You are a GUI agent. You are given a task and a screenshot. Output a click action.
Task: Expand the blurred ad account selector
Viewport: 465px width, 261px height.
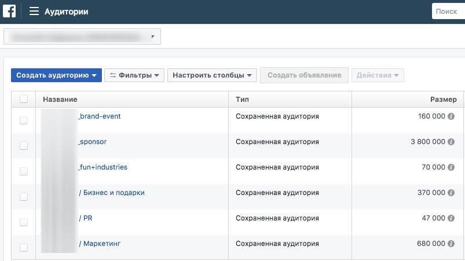(82, 37)
